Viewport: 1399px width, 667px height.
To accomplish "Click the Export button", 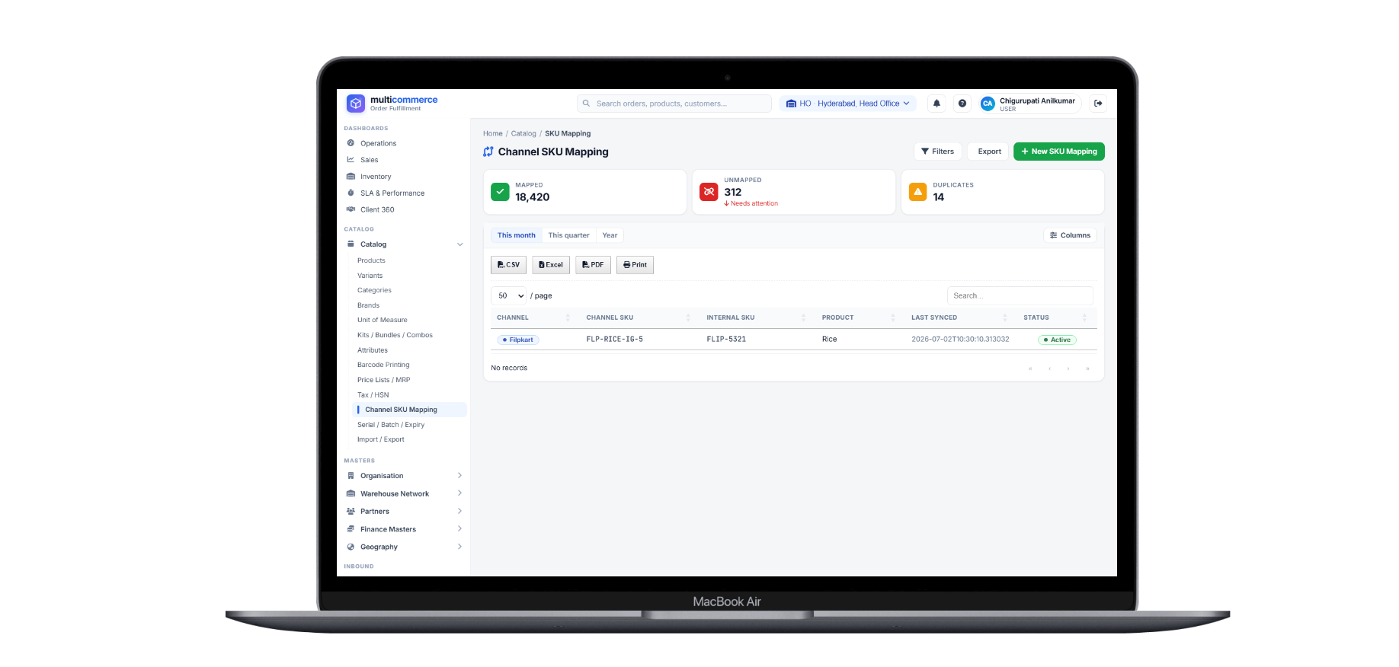I will click(989, 152).
